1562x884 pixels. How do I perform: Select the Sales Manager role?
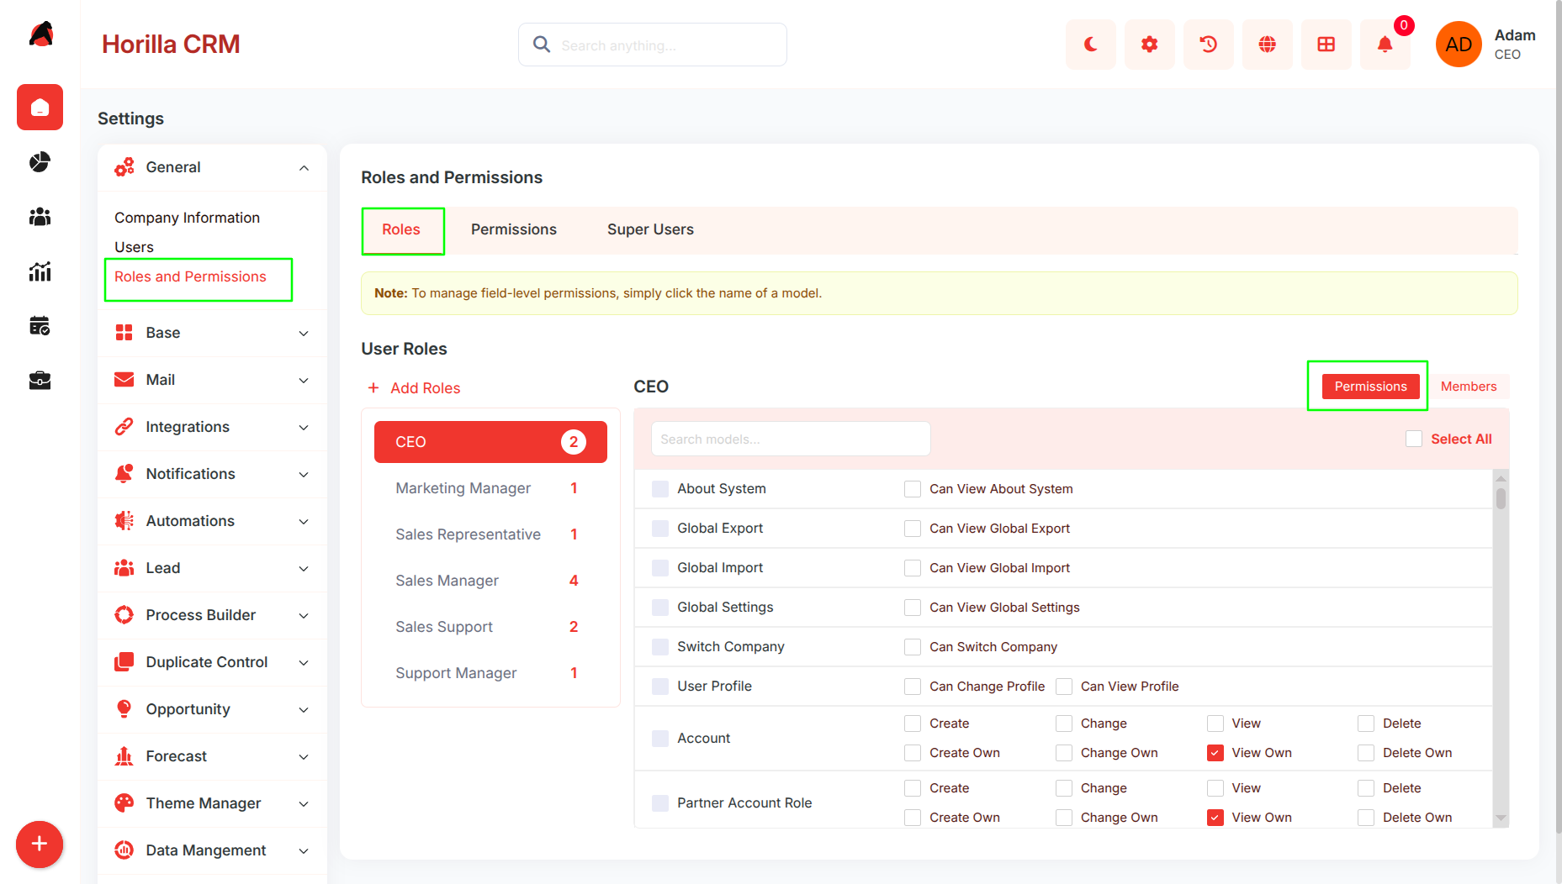(x=490, y=581)
